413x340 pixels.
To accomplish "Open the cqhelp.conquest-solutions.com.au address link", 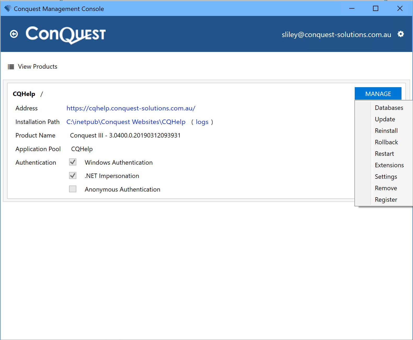I will [x=131, y=108].
